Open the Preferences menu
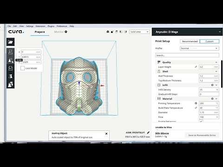This screenshot has height=167, width=223. click(62, 26)
